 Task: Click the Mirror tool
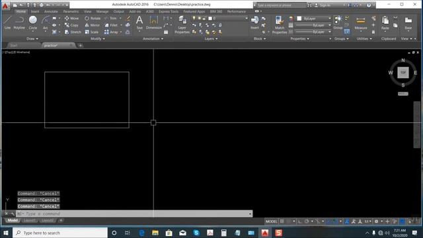coord(93,25)
